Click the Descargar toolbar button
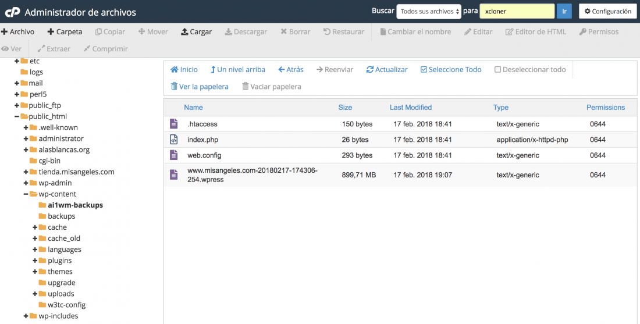 246,32
